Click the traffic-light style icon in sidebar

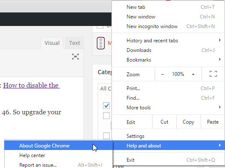pyautogui.click(x=101, y=43)
